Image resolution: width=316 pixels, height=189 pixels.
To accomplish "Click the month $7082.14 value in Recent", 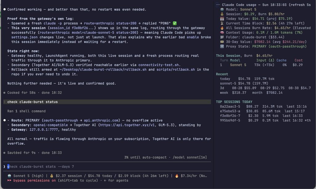I will tap(274, 93).
